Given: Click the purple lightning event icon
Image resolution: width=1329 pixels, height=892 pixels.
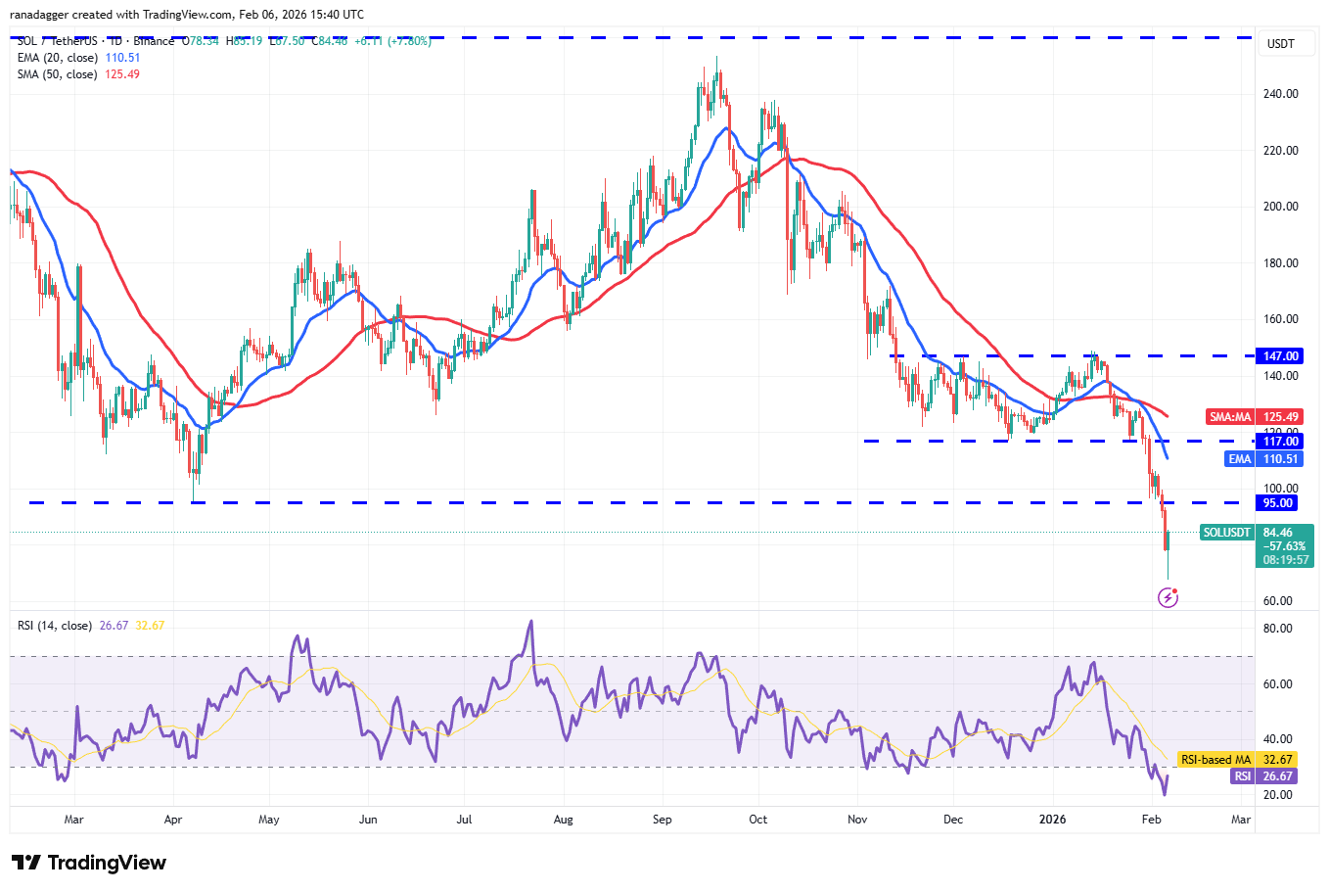Looking at the screenshot, I should [x=1168, y=596].
